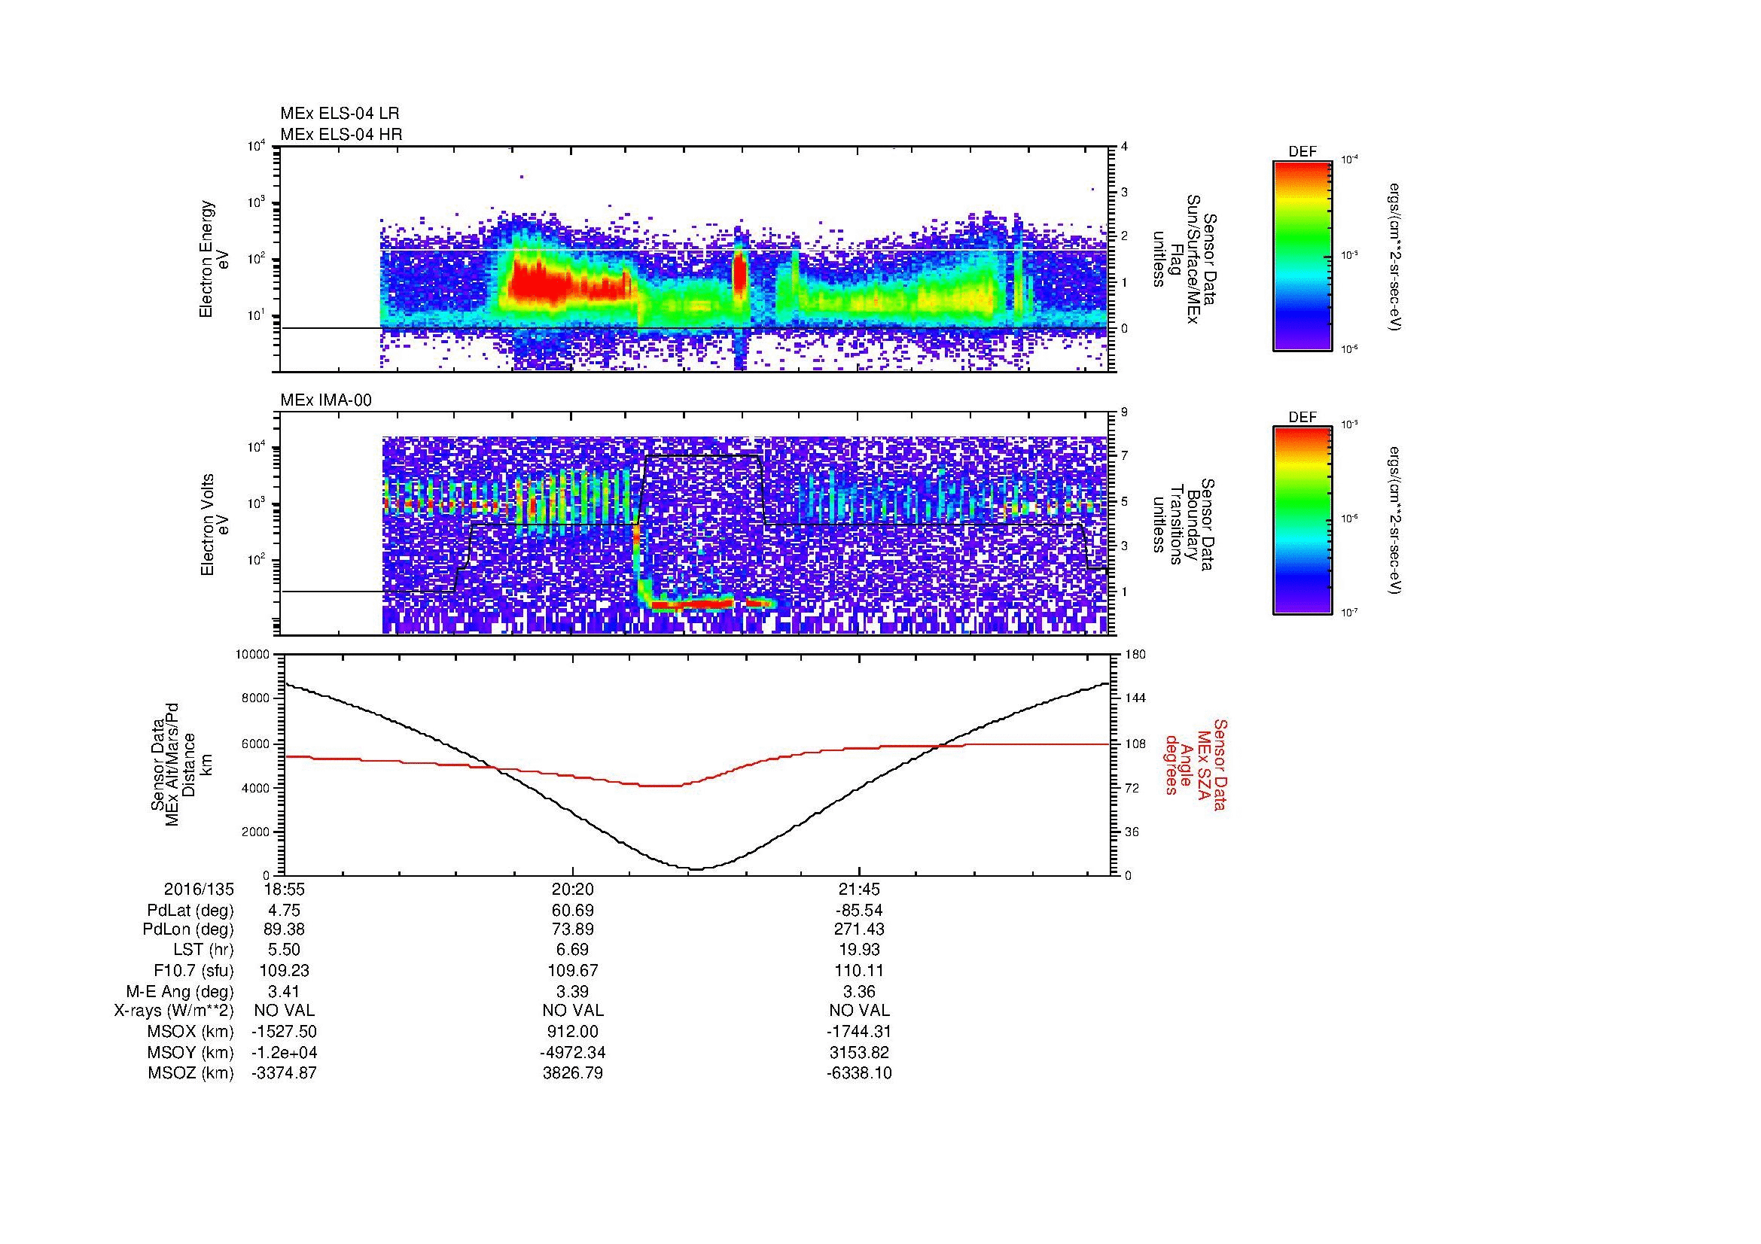The image size is (1761, 1244).
Task: Click the MSOZ (km) row label
Action: (x=190, y=1073)
